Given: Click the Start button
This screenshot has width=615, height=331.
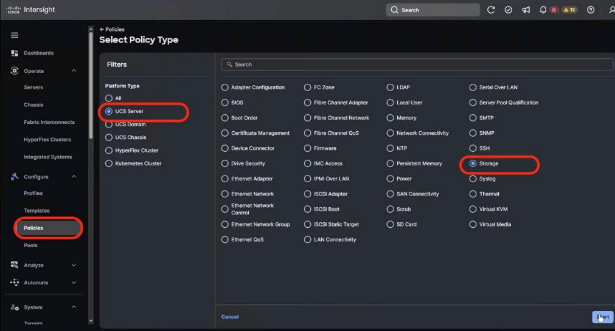Looking at the screenshot, I should click(603, 316).
